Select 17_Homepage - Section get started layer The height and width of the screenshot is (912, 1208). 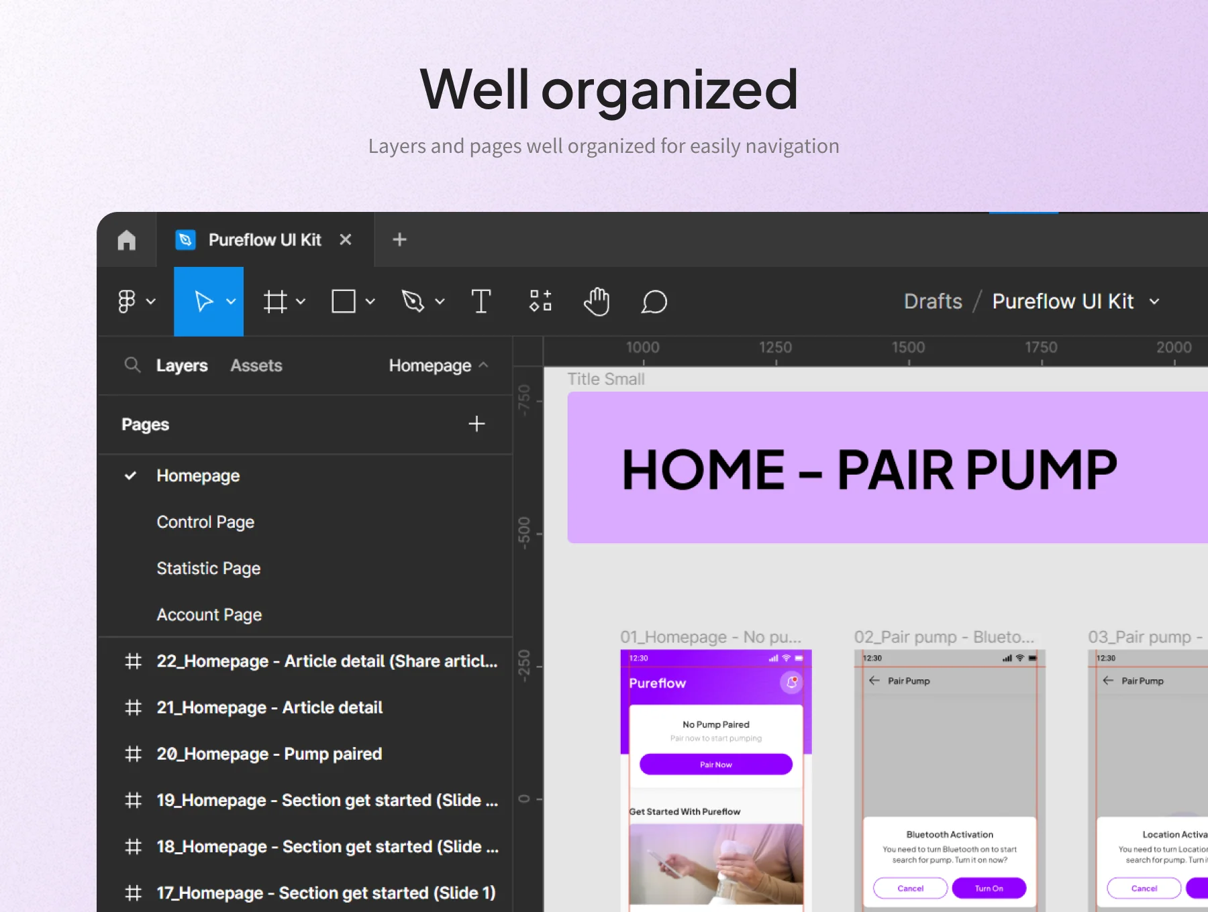coord(305,893)
